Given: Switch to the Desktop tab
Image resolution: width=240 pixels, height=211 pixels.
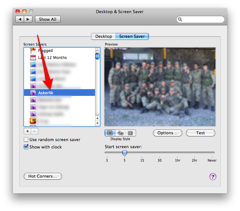Looking at the screenshot, I should point(103,37).
